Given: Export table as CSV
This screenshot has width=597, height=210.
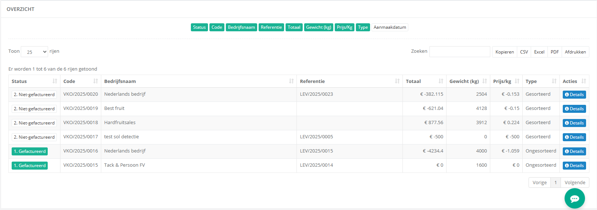Looking at the screenshot, I should pos(524,52).
